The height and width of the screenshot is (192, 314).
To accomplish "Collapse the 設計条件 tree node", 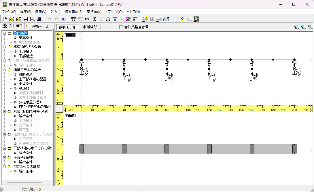I will pyautogui.click(x=4, y=33).
